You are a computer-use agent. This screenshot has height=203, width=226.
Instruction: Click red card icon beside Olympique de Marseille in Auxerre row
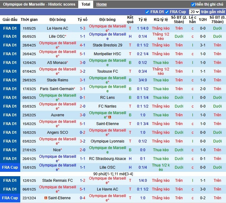click(109, 117)
